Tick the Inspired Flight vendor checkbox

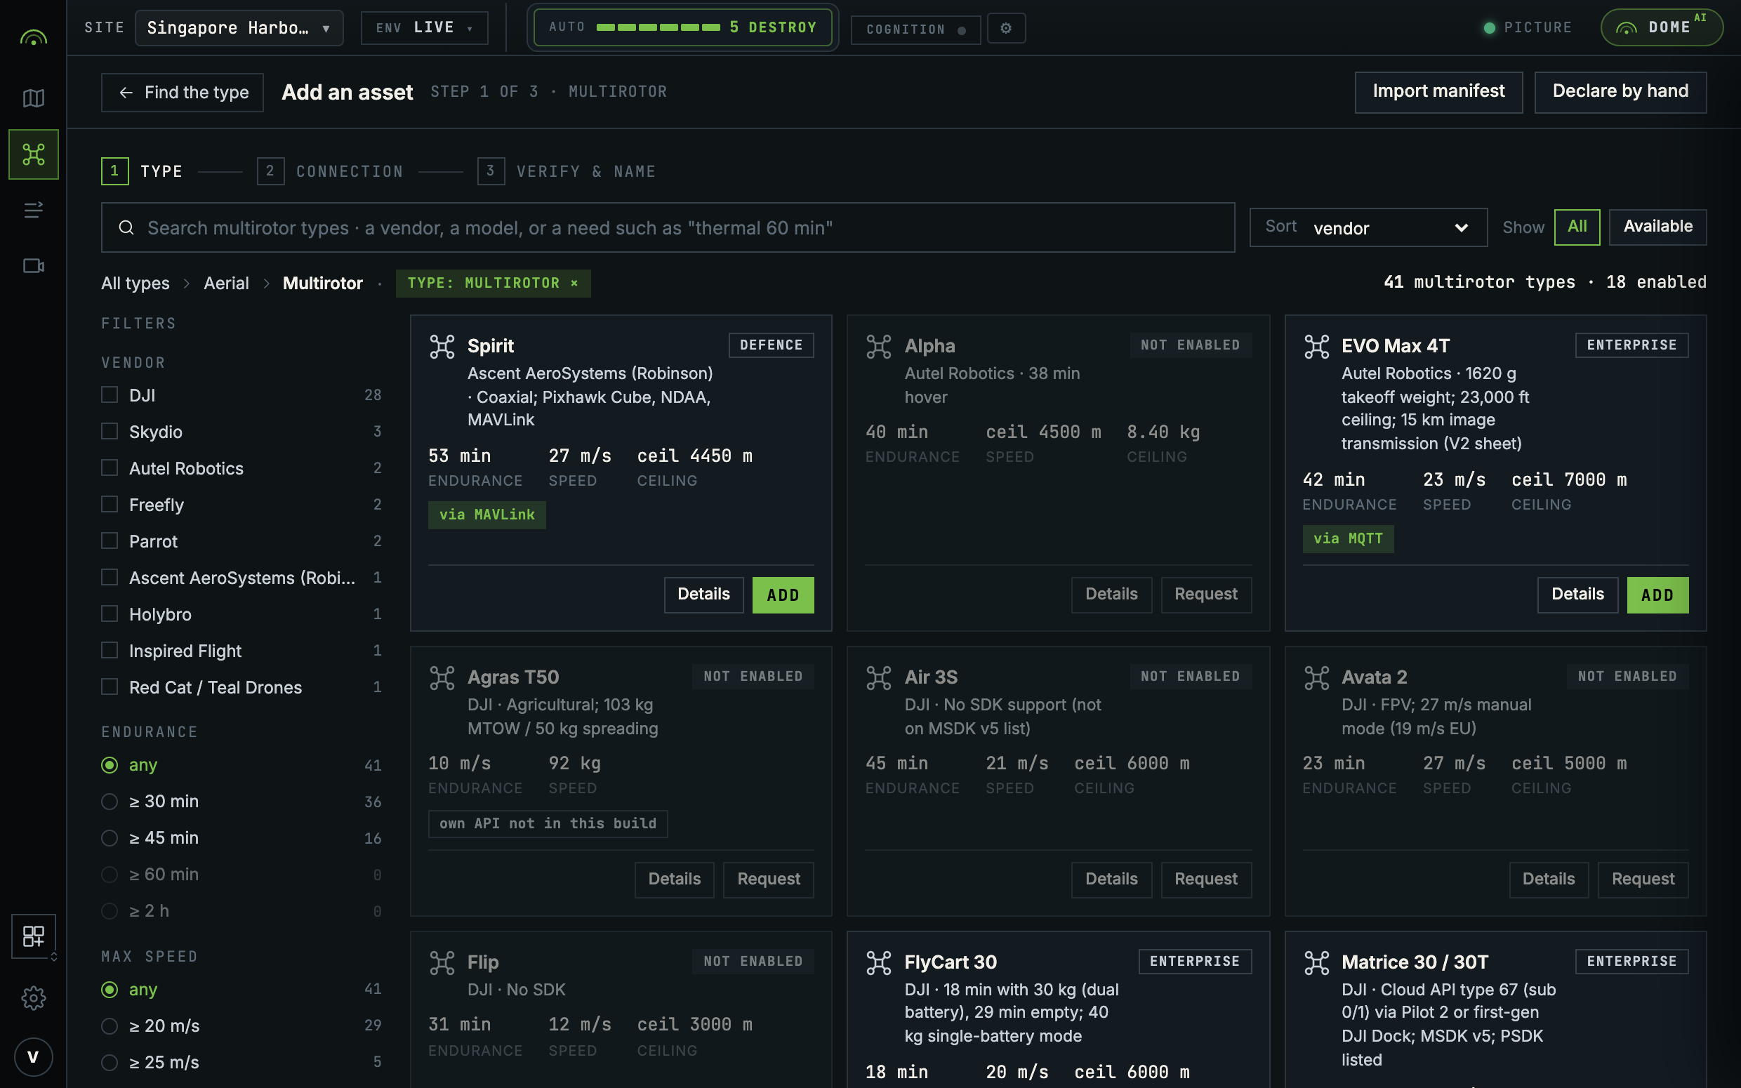click(110, 651)
